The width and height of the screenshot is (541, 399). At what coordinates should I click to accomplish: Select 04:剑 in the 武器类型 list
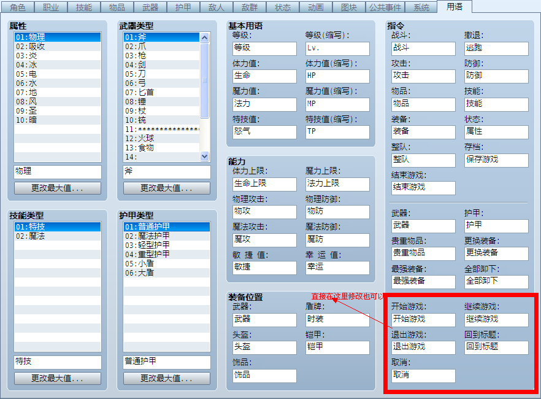coord(162,64)
